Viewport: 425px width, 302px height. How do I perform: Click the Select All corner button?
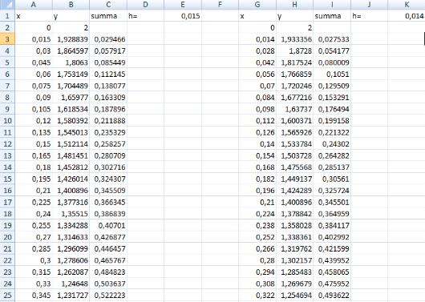pyautogui.click(x=7, y=5)
